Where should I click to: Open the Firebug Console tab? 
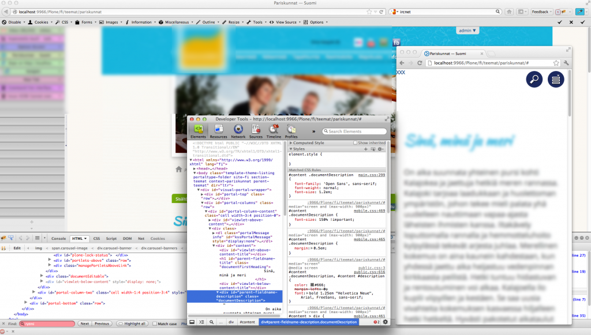(58, 238)
